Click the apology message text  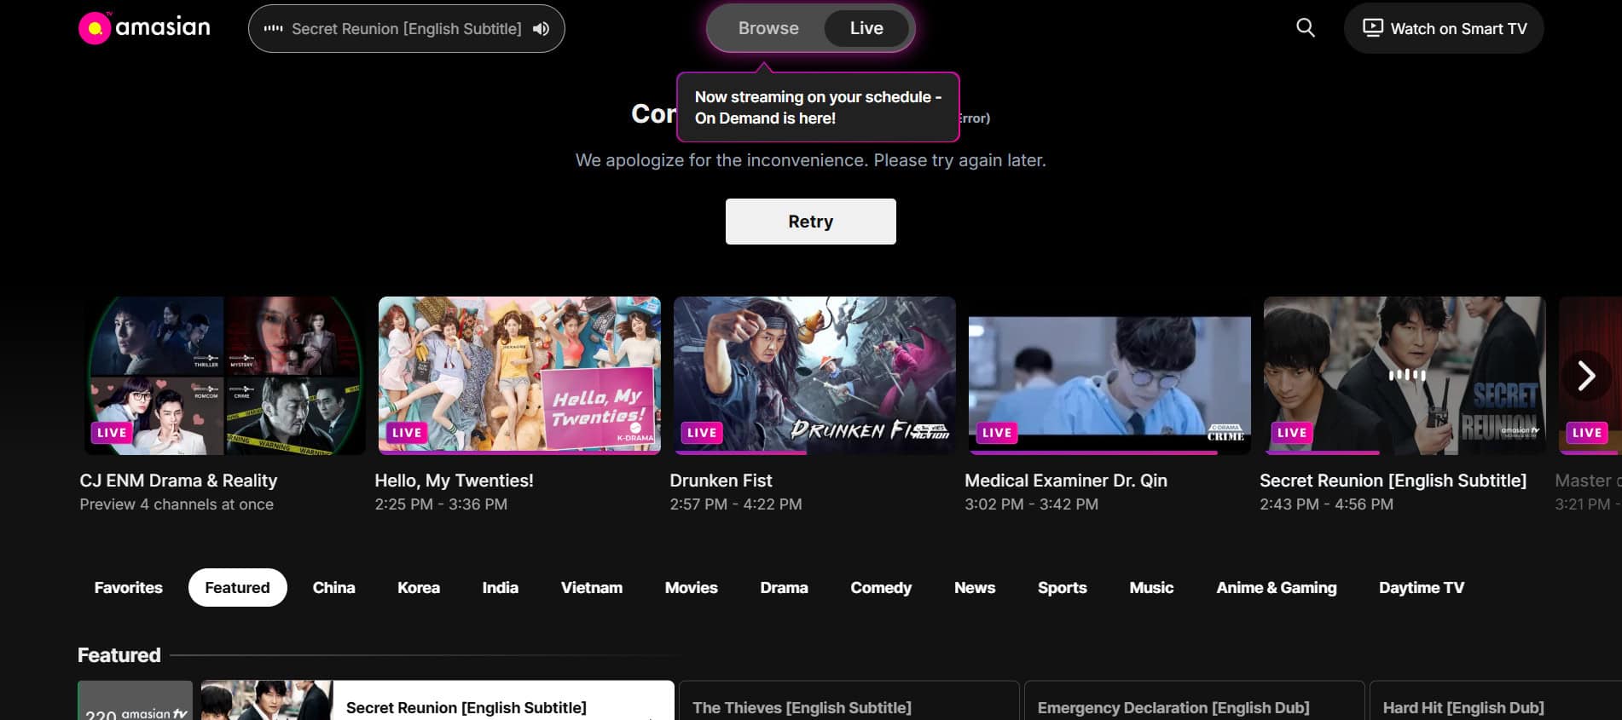point(811,160)
